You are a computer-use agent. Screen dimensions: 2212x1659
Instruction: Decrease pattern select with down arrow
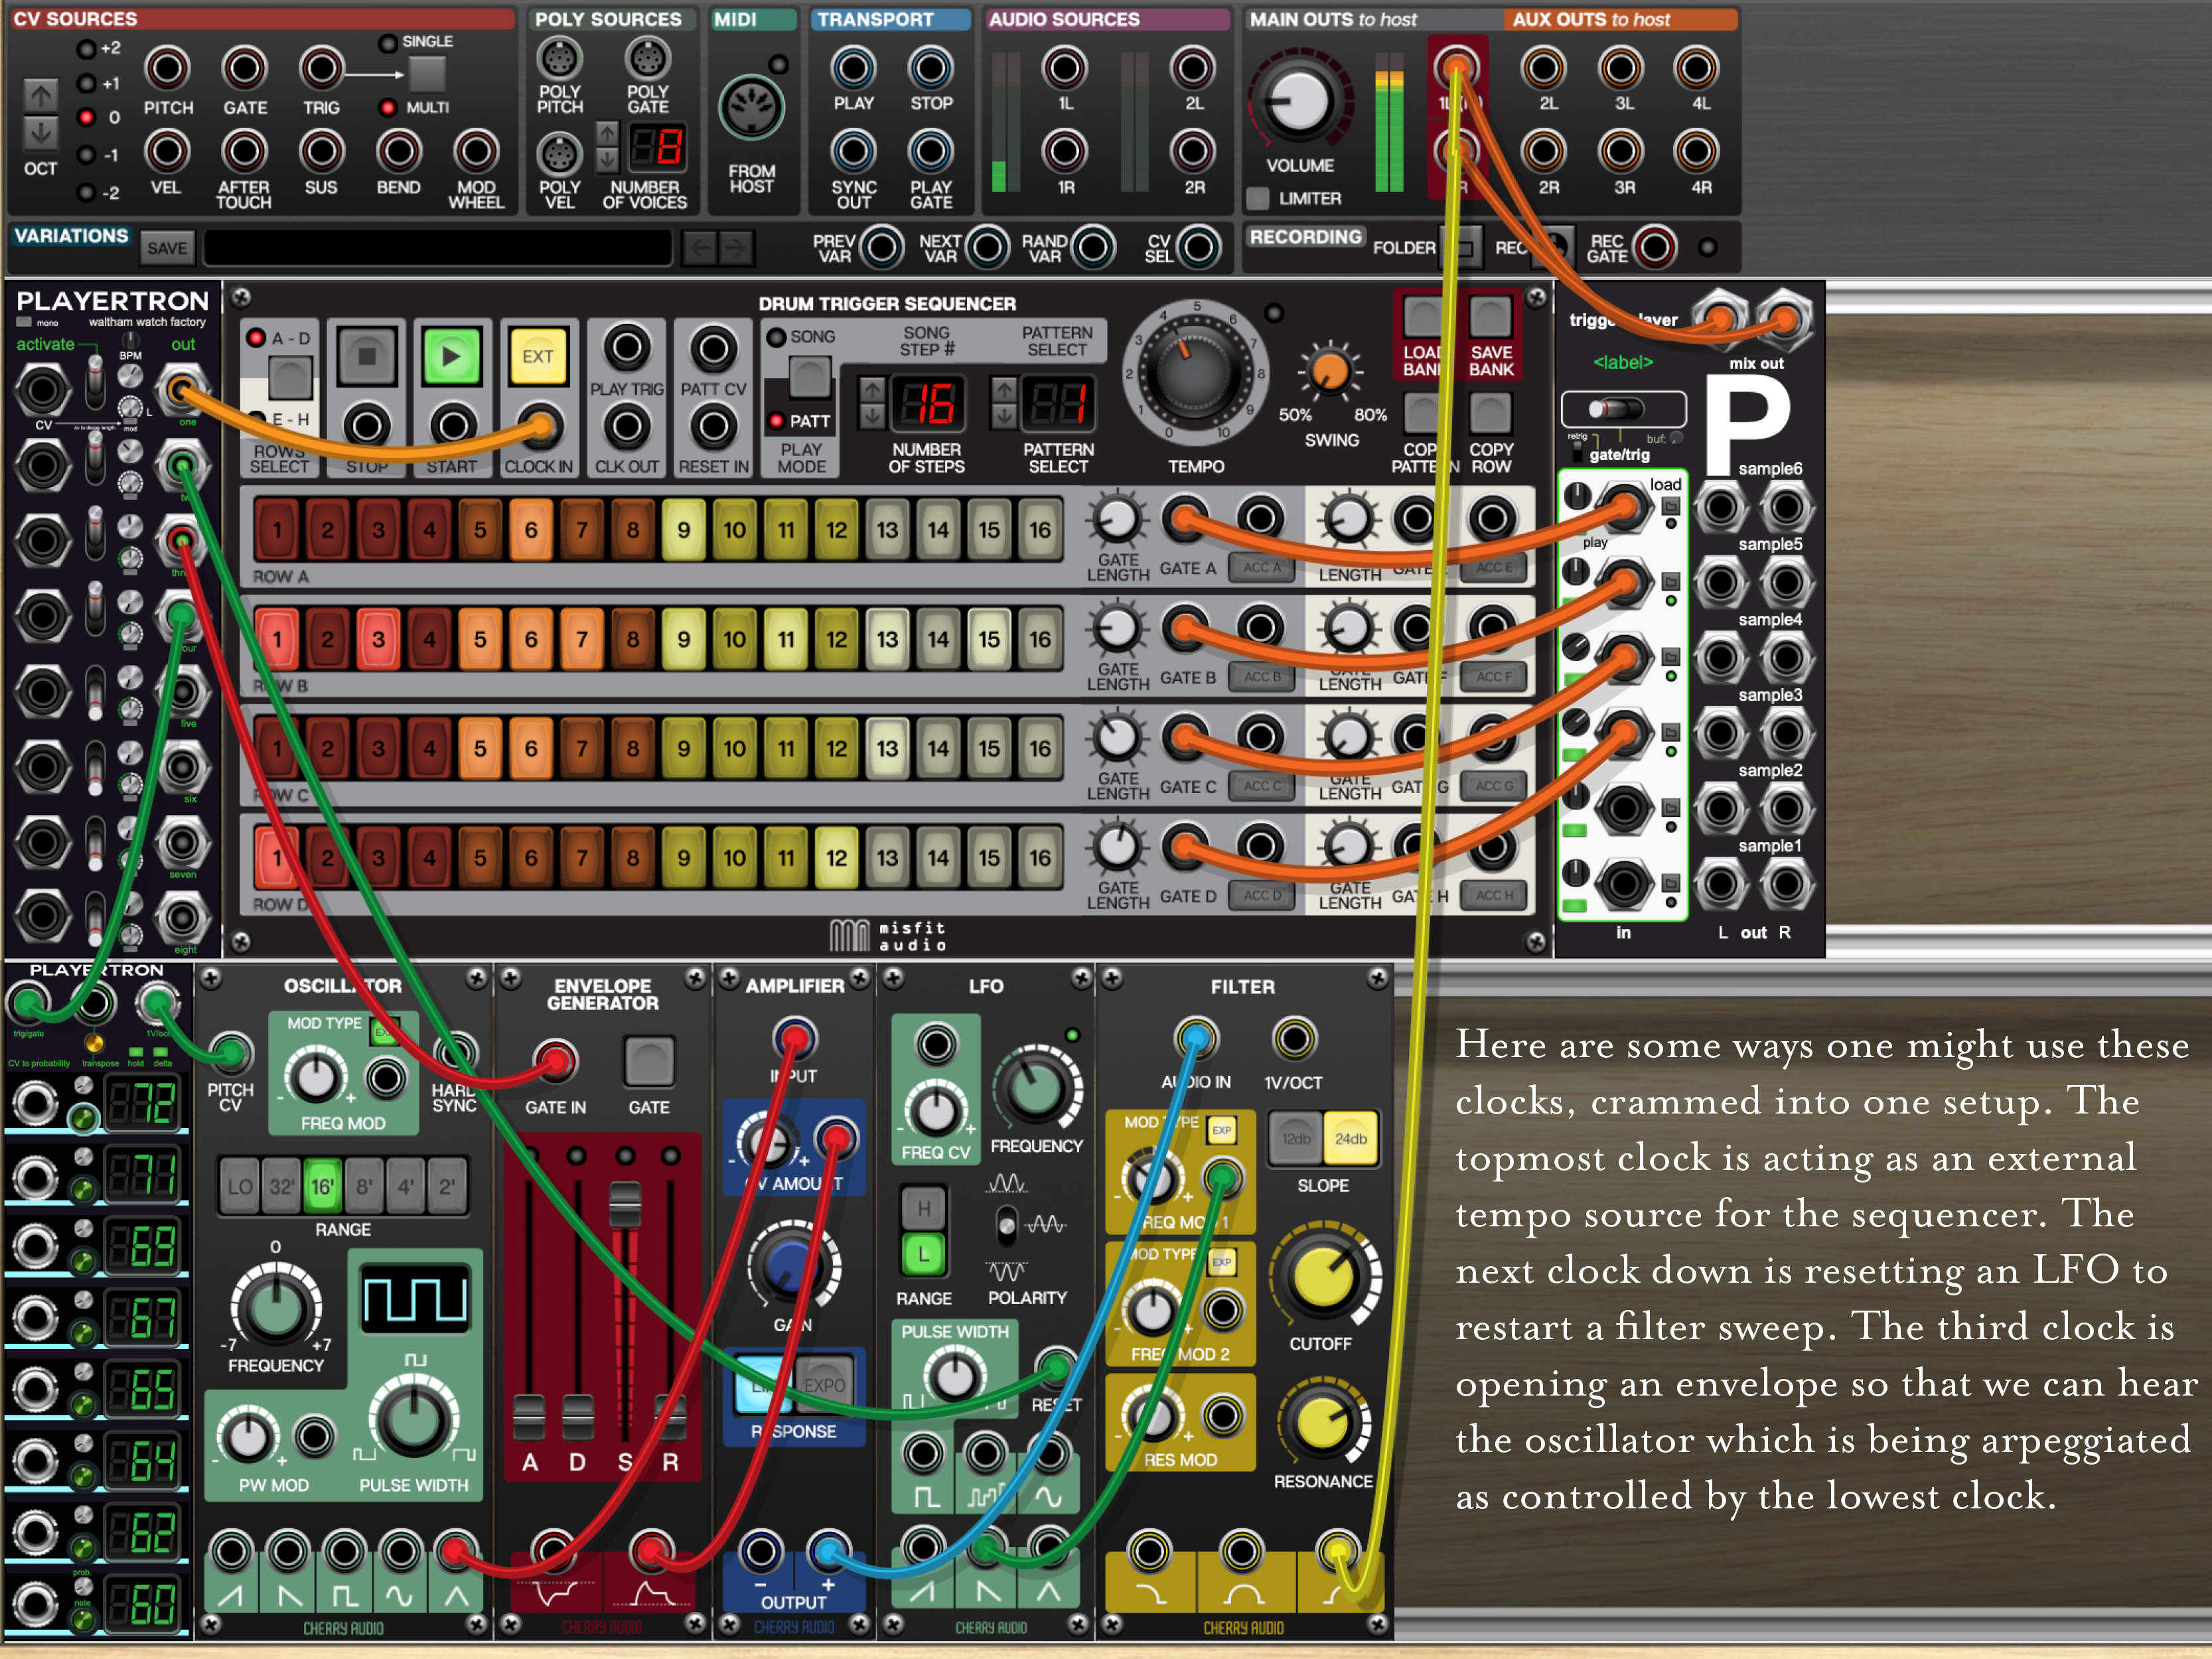coord(1004,416)
